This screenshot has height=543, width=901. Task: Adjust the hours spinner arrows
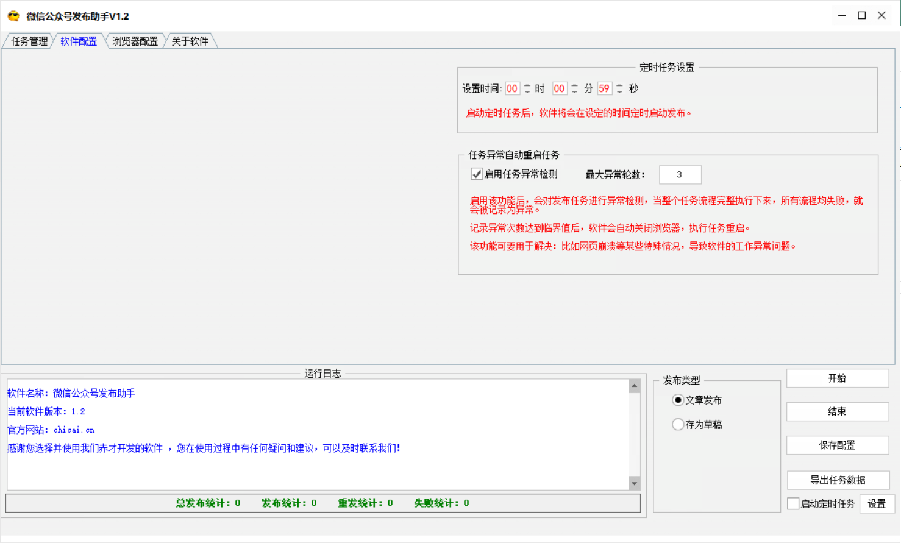pyautogui.click(x=527, y=89)
